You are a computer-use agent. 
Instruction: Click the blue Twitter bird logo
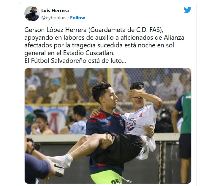pos(188,10)
